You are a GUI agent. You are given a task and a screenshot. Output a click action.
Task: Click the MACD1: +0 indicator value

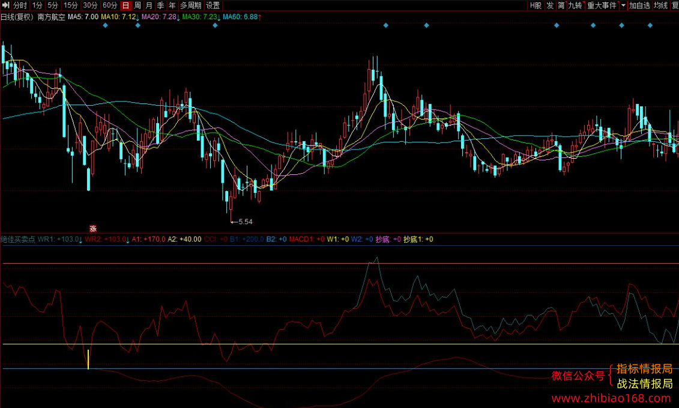click(x=307, y=239)
